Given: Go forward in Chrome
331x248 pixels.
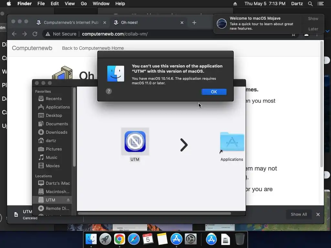Looking at the screenshot, I should tap(25, 34).
